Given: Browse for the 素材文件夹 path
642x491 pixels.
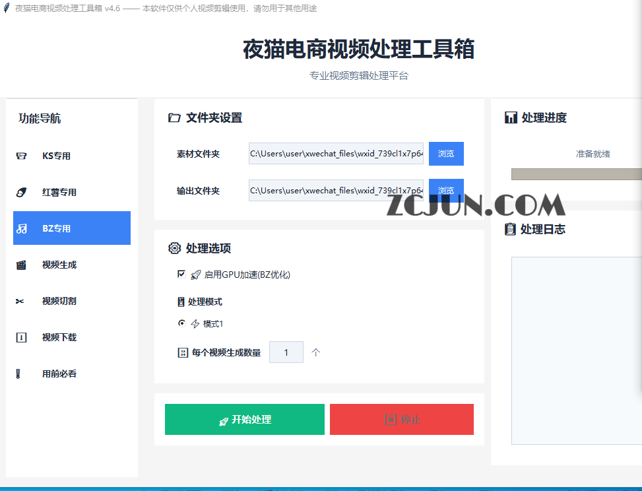Looking at the screenshot, I should [446, 154].
